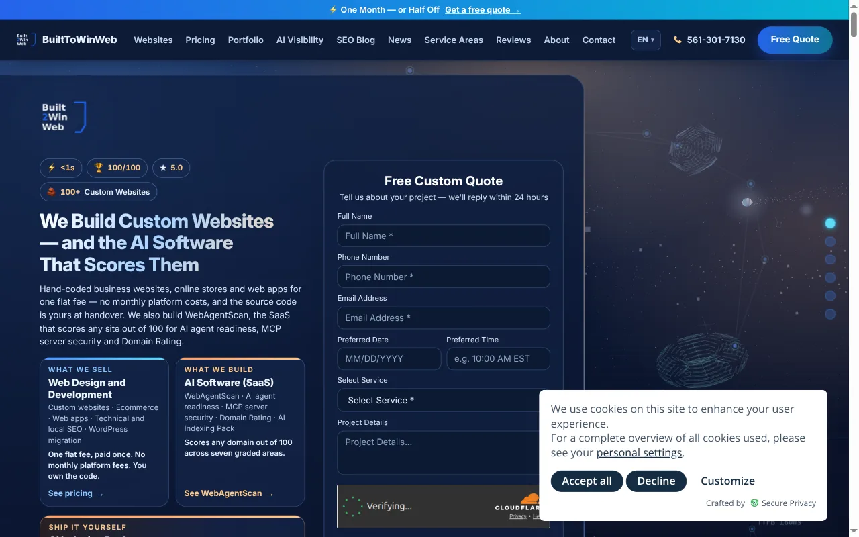The height and width of the screenshot is (537, 859).
Task: Click the lightning bolt in the <1s badge
Action: 52,168
